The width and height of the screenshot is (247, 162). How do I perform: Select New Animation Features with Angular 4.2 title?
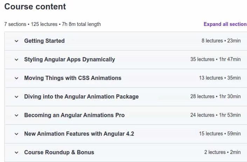pos(79,134)
